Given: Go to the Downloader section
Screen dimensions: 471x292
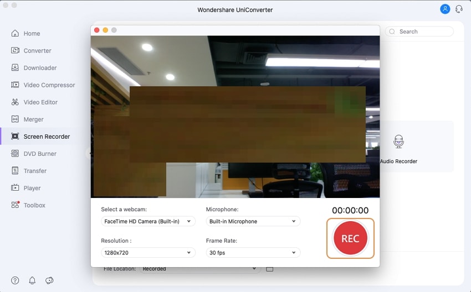Looking at the screenshot, I should pos(40,68).
